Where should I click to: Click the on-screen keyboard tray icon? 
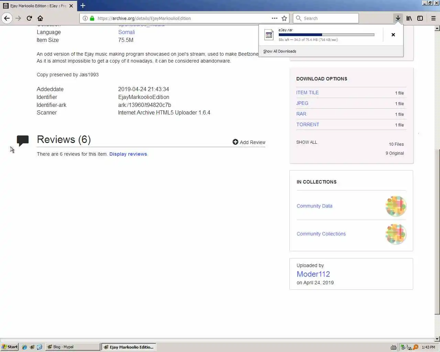[x=394, y=347]
